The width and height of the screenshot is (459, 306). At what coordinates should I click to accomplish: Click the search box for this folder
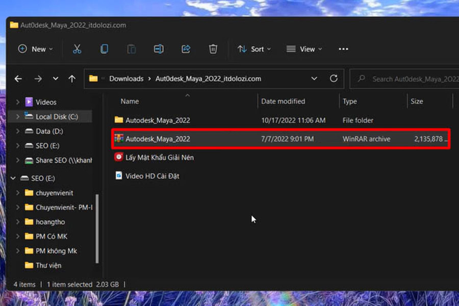[404, 79]
